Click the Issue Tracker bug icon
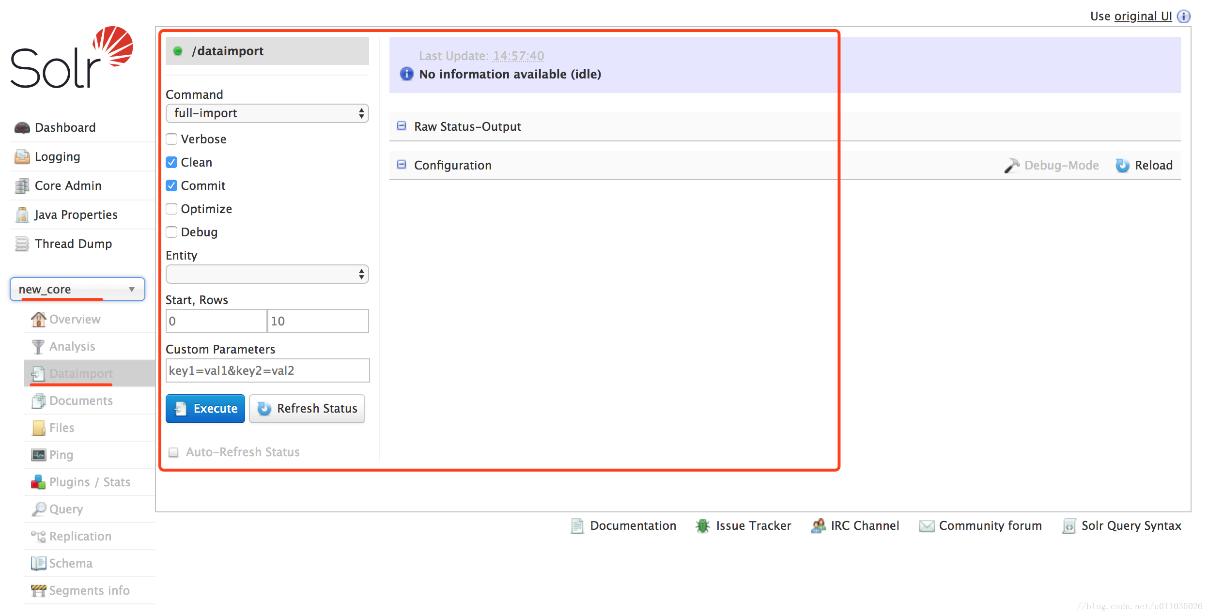1208x616 pixels. coord(702,526)
